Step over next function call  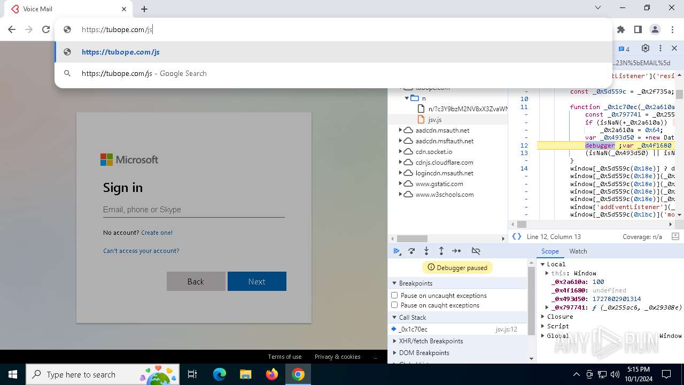click(411, 251)
